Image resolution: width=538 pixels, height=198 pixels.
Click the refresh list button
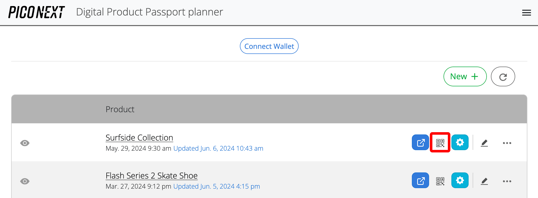point(503,76)
